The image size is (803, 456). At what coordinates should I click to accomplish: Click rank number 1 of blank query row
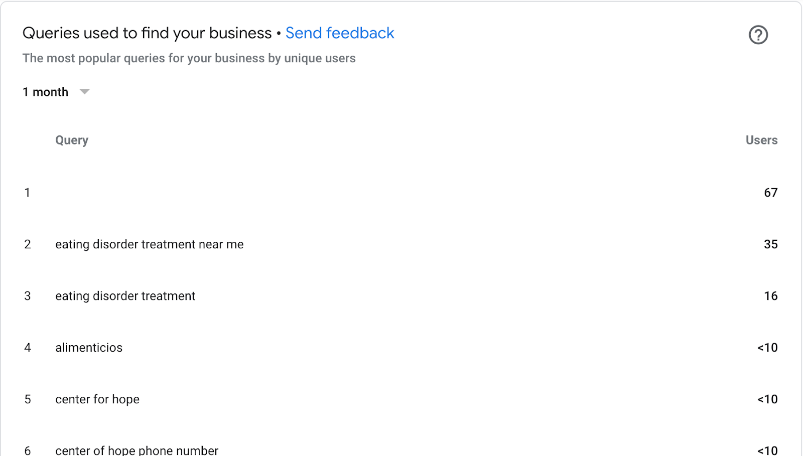pos(28,193)
